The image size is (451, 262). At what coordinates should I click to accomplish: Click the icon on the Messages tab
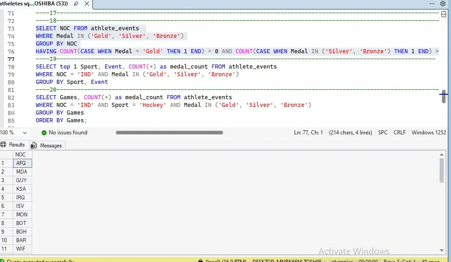pyautogui.click(x=33, y=145)
